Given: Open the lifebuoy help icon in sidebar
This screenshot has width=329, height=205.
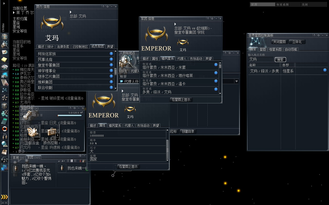Looking at the screenshot, I should [x=4, y=129].
